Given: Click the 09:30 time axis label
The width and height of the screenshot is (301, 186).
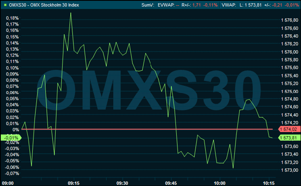Looking at the screenshot, I should (x=122, y=183).
